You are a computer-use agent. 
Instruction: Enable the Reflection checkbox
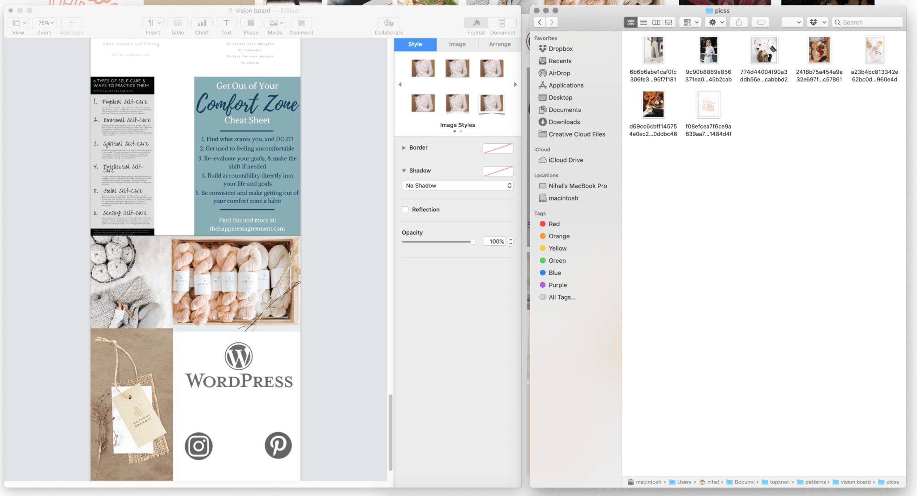point(405,210)
